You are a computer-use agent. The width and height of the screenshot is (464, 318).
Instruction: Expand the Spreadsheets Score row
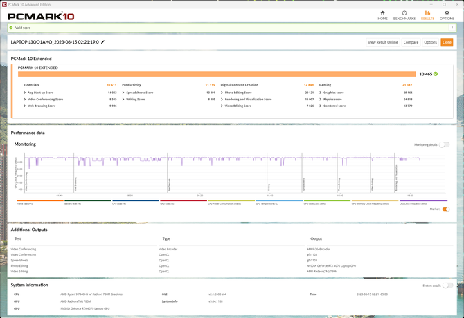point(168,93)
